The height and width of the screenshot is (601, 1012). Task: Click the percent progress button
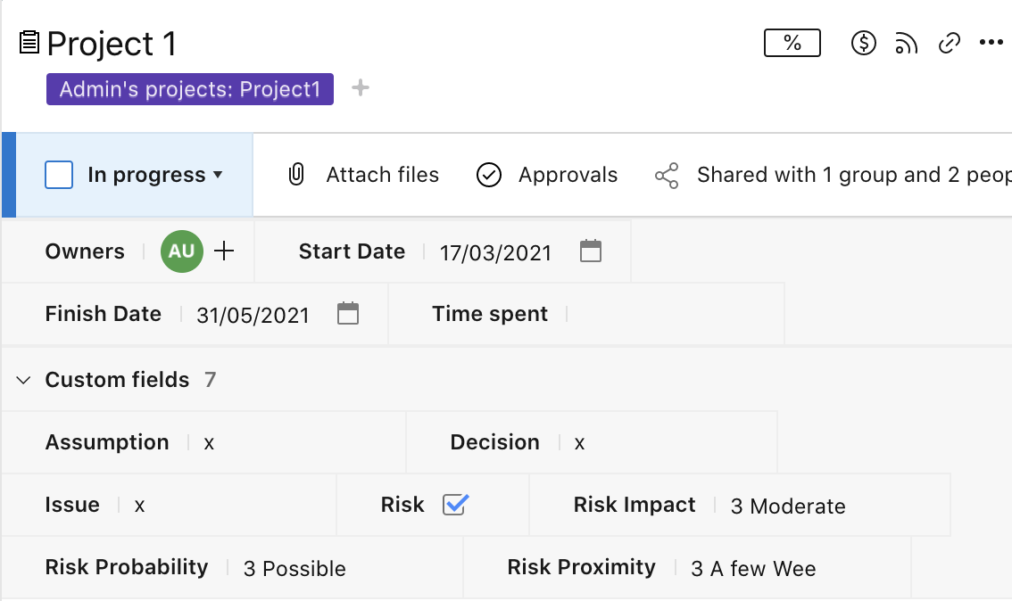(792, 43)
